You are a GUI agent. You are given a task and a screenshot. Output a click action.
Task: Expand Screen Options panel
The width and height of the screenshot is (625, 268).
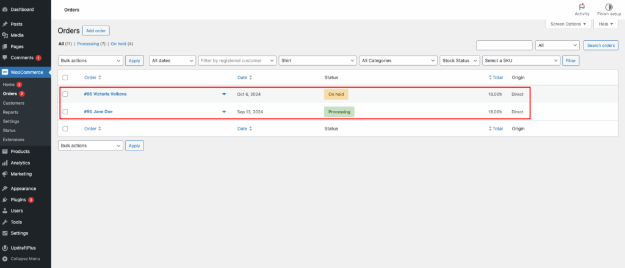[x=568, y=24]
